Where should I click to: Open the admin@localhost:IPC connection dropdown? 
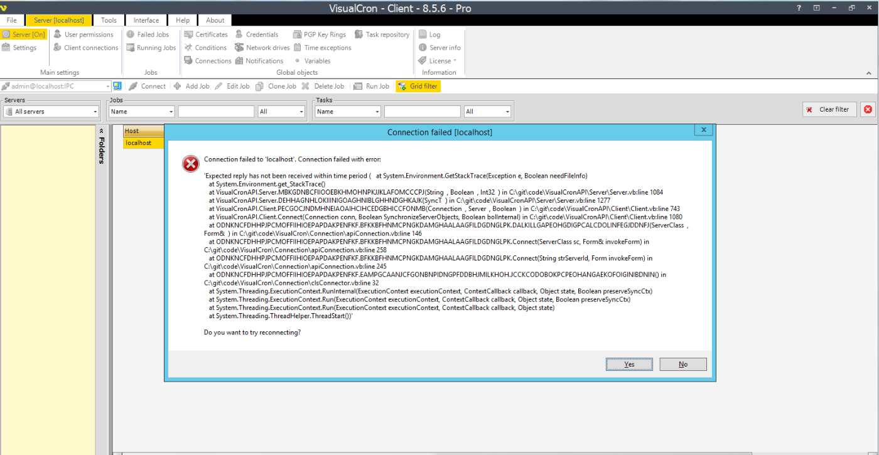[107, 86]
